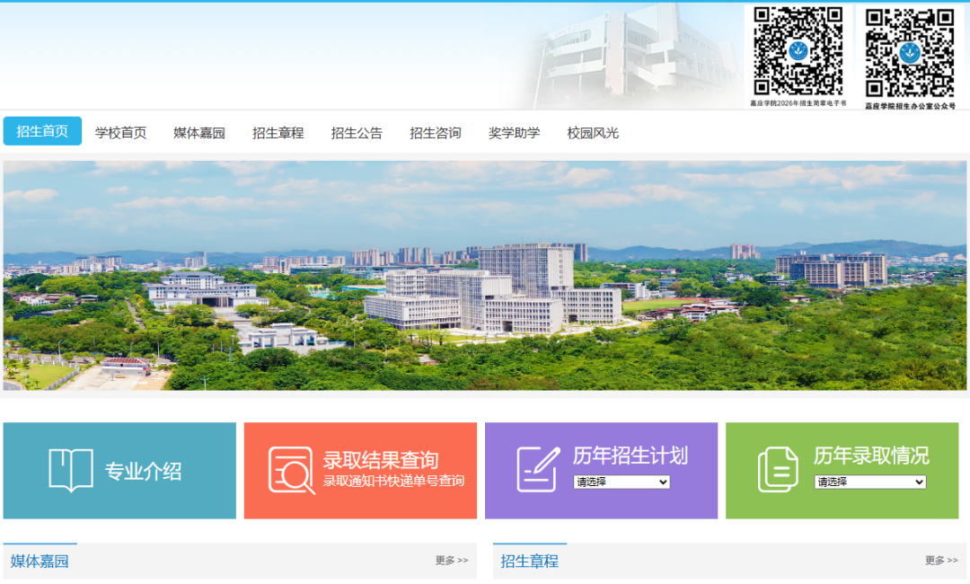Image resolution: width=970 pixels, height=584 pixels.
Task: Click the 媒体嘉园 section heading
Action: [x=40, y=562]
